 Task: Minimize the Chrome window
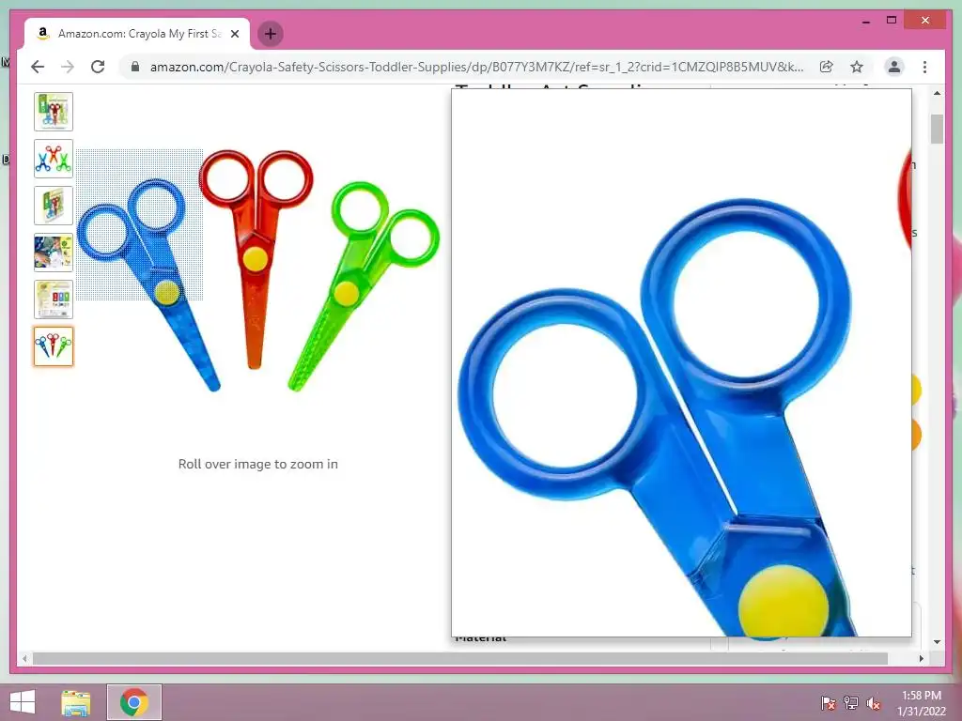[x=865, y=21]
